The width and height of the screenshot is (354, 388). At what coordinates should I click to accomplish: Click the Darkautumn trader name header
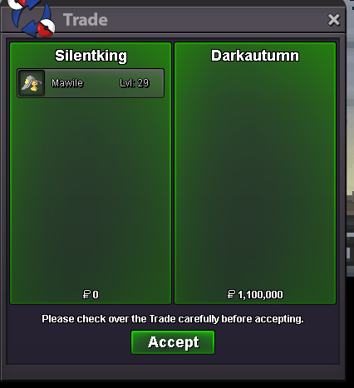click(255, 56)
